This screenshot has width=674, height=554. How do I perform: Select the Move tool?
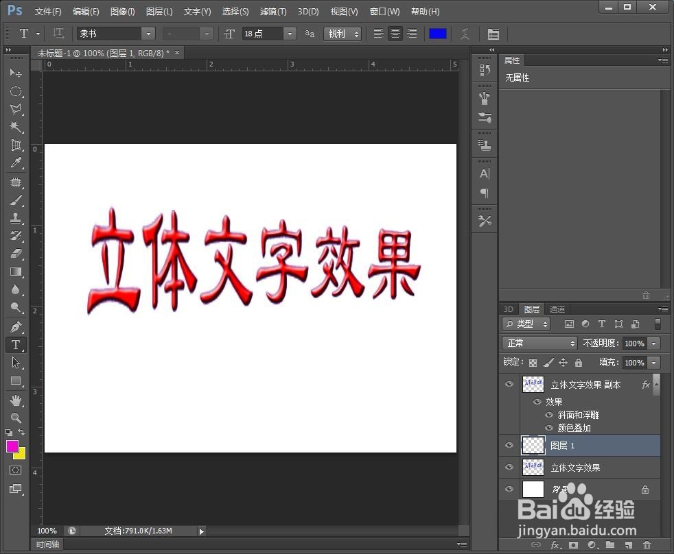16,73
